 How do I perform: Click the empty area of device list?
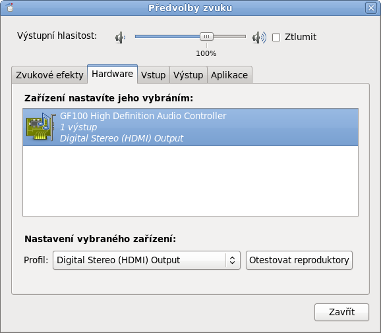(x=190, y=181)
